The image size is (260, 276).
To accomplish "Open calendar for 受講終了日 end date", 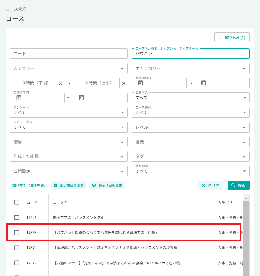I will 81,98.
